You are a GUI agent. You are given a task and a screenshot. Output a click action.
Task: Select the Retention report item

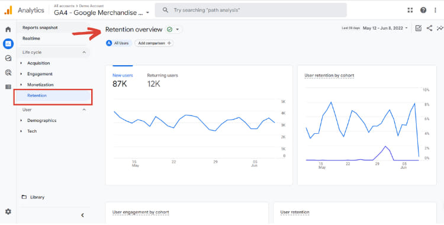tap(53, 96)
